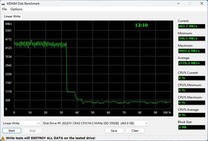Open the Disk Drive #0 KLEVV CRAS selector
This screenshot has height=141, width=208.
click(96, 123)
